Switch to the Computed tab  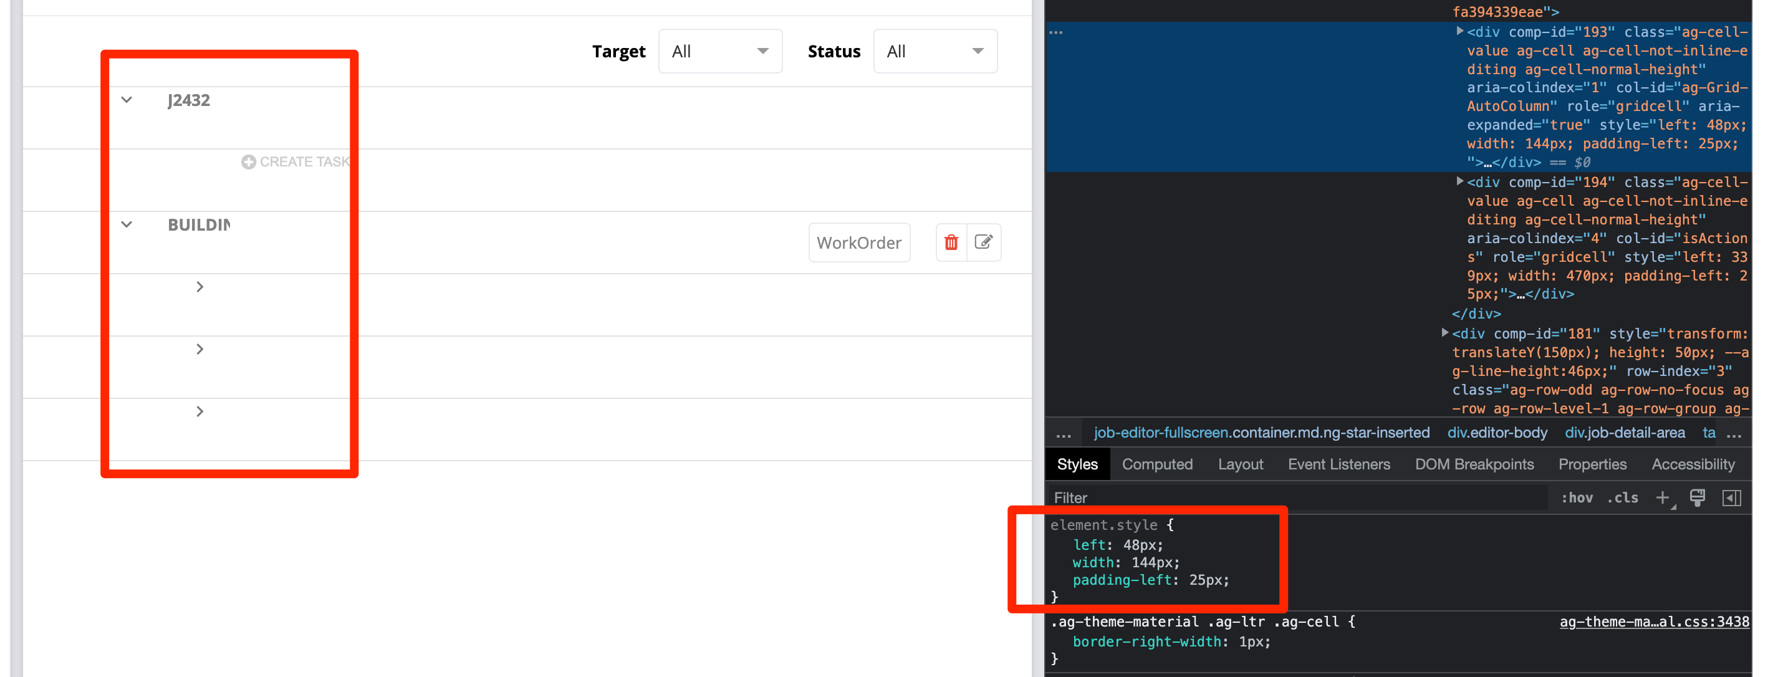click(1157, 464)
